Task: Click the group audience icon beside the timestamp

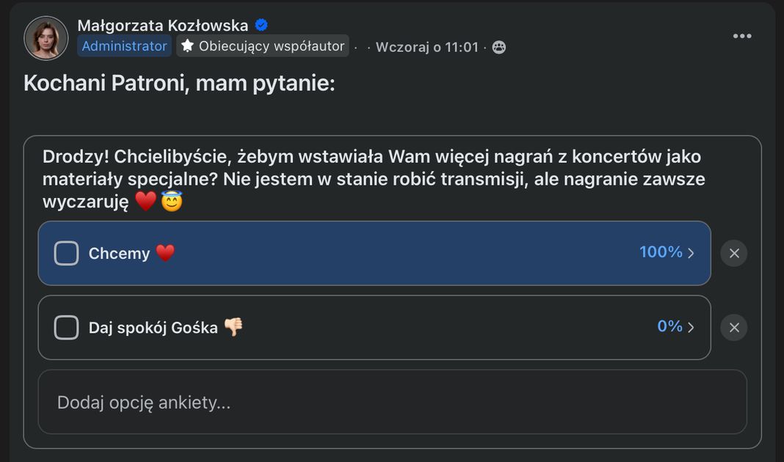Action: 498,47
